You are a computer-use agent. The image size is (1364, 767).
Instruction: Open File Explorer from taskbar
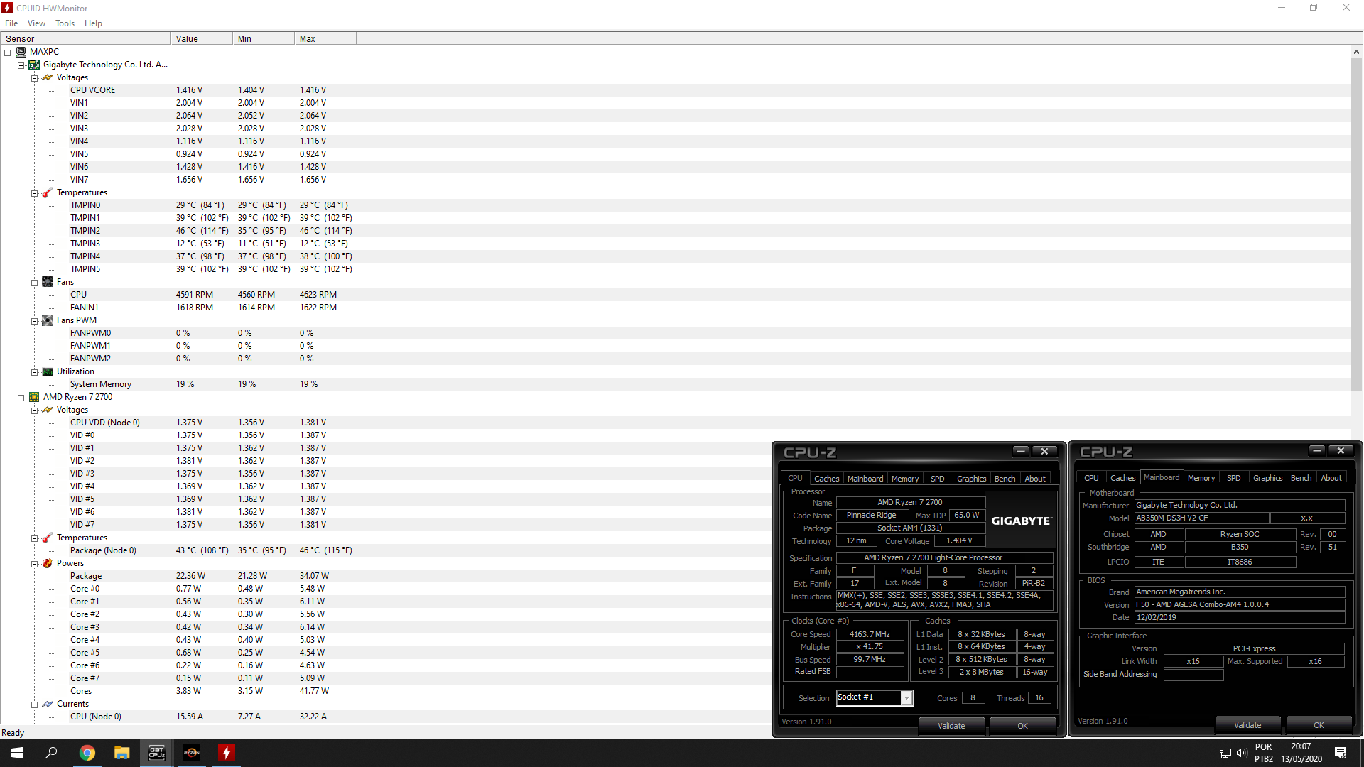click(x=121, y=753)
